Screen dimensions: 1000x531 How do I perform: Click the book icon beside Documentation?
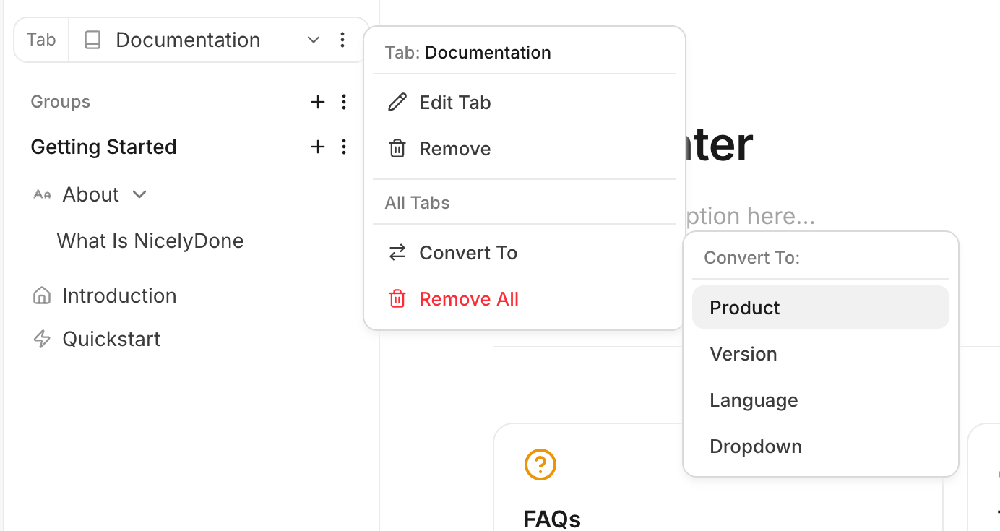(x=92, y=40)
